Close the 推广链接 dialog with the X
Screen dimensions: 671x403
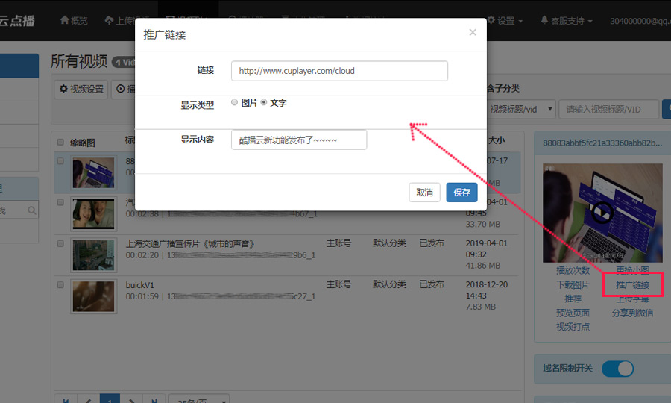point(472,33)
